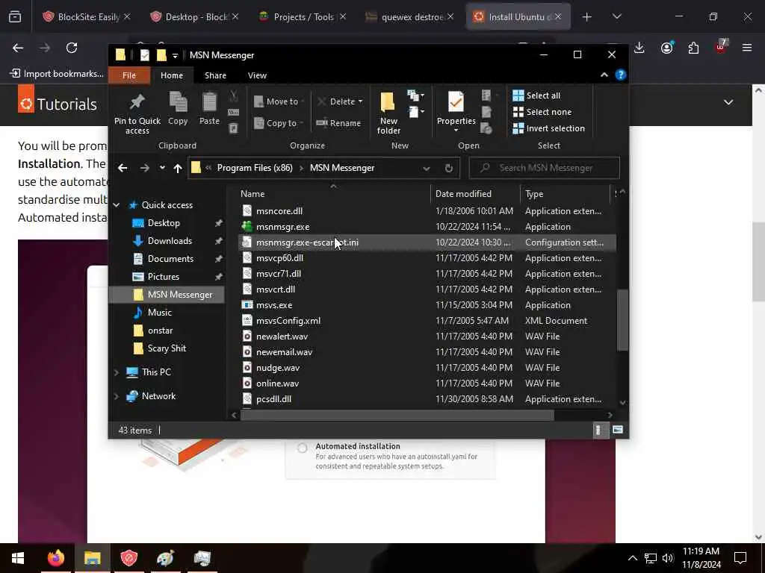Sort by Type column header
This screenshot has width=765, height=573.
[534, 194]
